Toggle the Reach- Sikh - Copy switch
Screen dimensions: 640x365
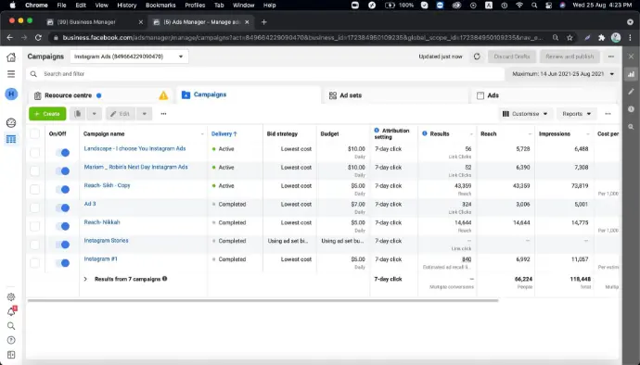tap(62, 189)
